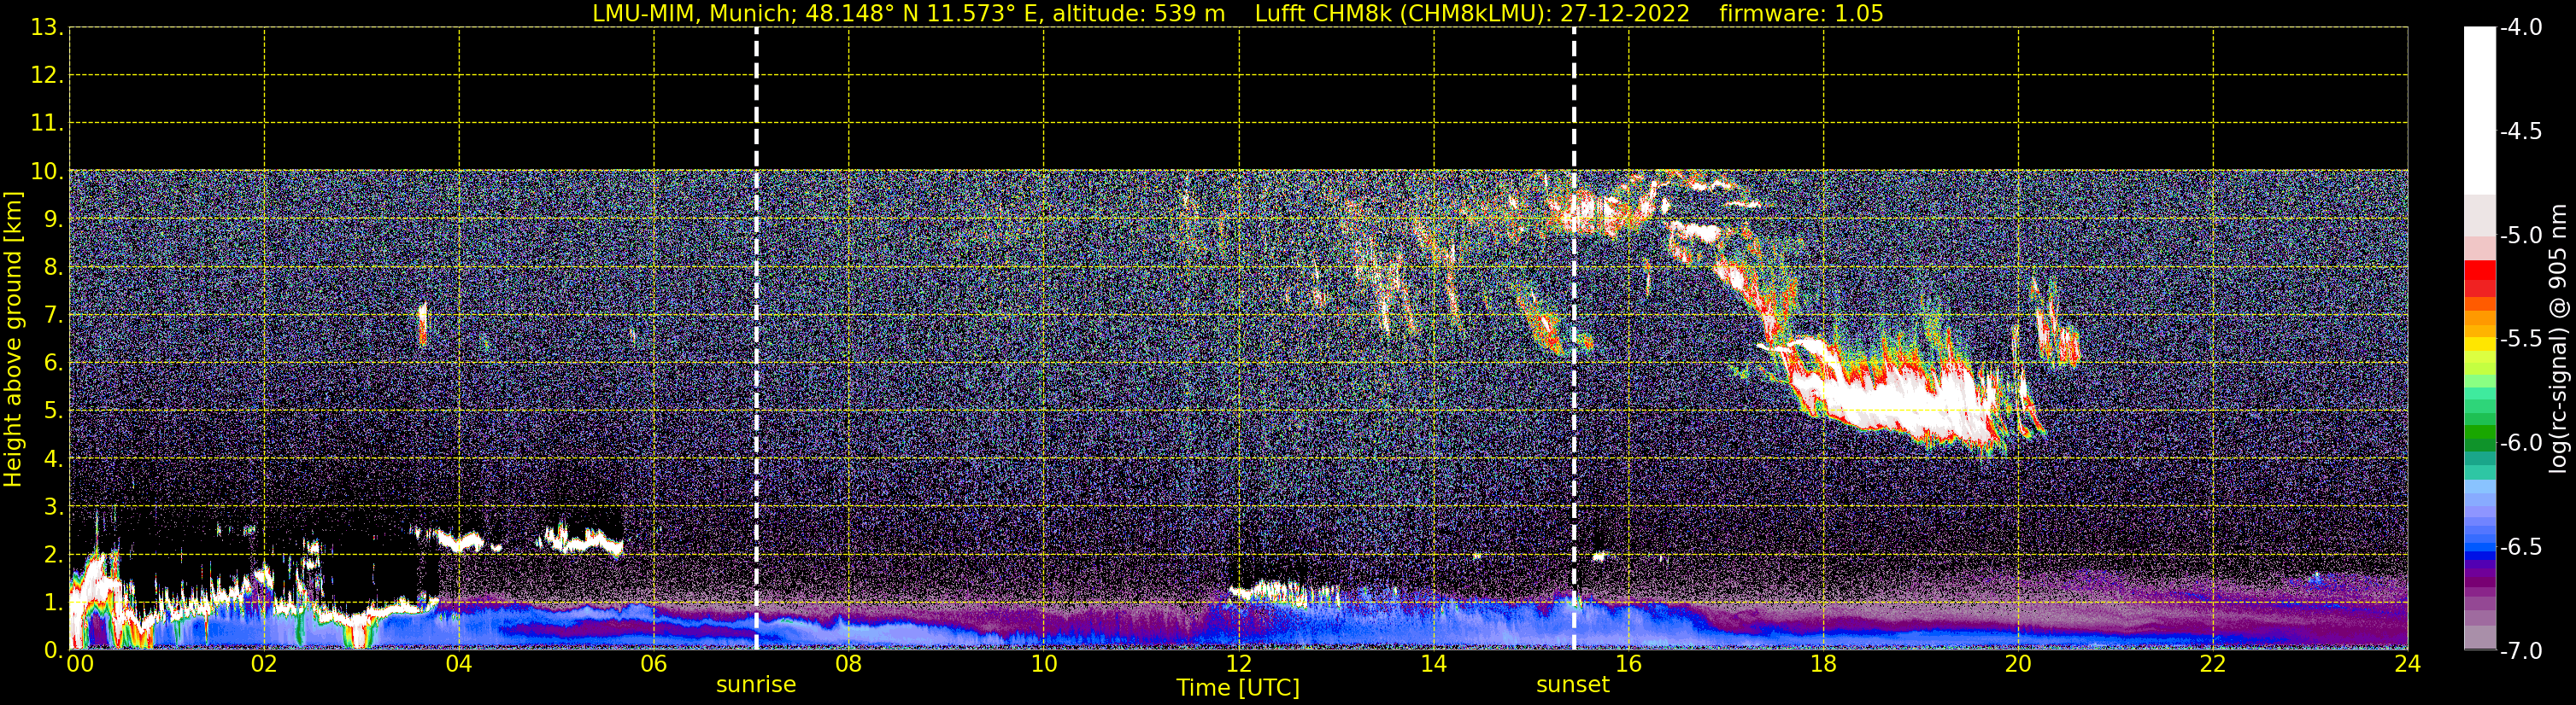Click the time axis tick label 20
The width and height of the screenshot is (2576, 705).
[x=2019, y=665]
